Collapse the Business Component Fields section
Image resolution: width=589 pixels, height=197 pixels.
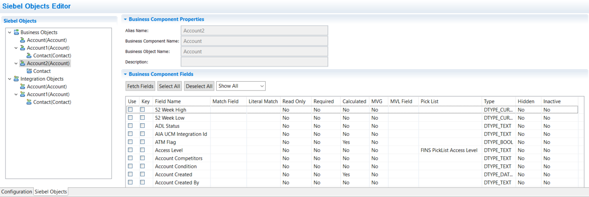pos(125,74)
